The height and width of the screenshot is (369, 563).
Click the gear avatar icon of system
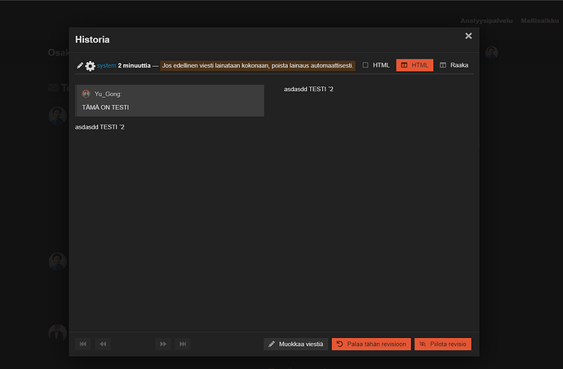coord(90,66)
